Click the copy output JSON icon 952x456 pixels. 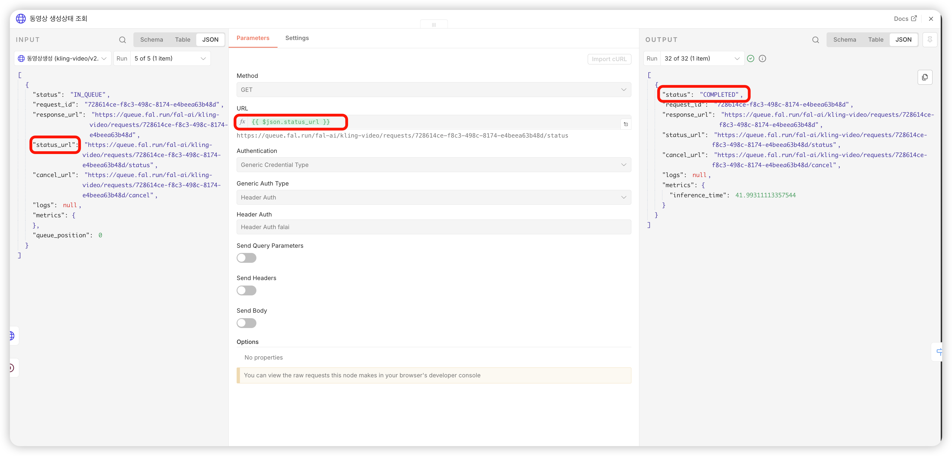(925, 77)
